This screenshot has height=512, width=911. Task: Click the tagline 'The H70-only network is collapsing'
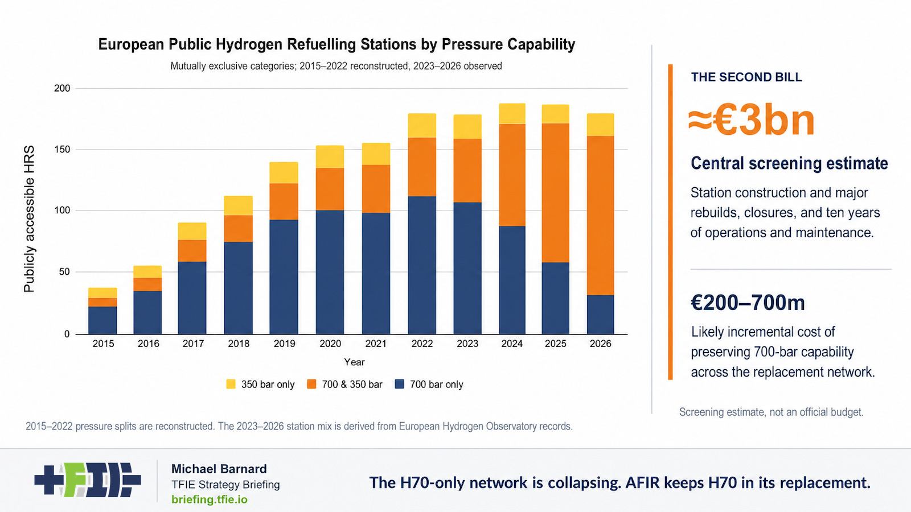620,483
